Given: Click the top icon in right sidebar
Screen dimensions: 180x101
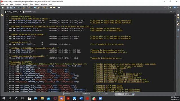Looking at the screenshot, I should [178, 15].
